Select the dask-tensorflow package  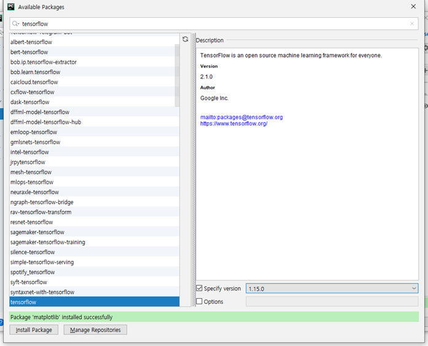pyautogui.click(x=94, y=102)
